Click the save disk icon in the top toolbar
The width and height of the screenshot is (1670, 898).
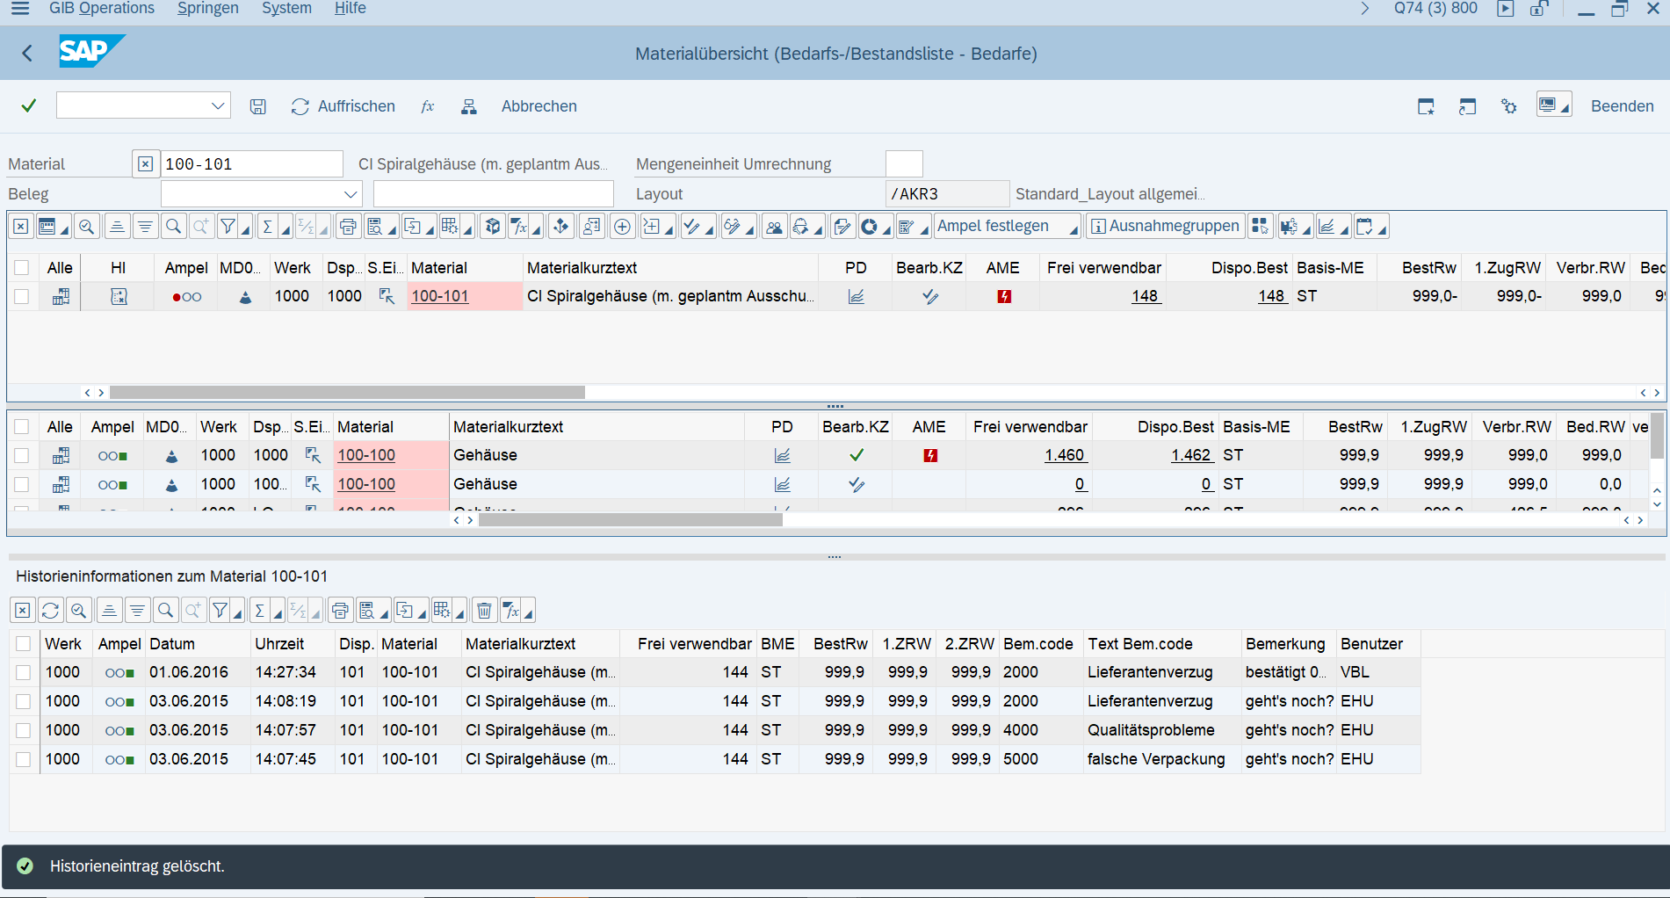[257, 106]
